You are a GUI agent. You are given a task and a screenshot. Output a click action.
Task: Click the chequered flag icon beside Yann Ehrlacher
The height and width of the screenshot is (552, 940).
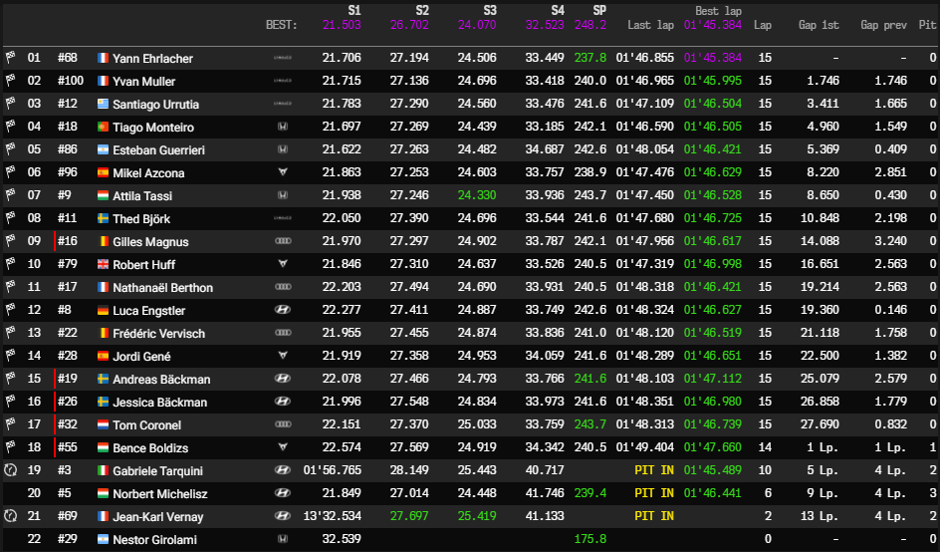click(x=10, y=58)
